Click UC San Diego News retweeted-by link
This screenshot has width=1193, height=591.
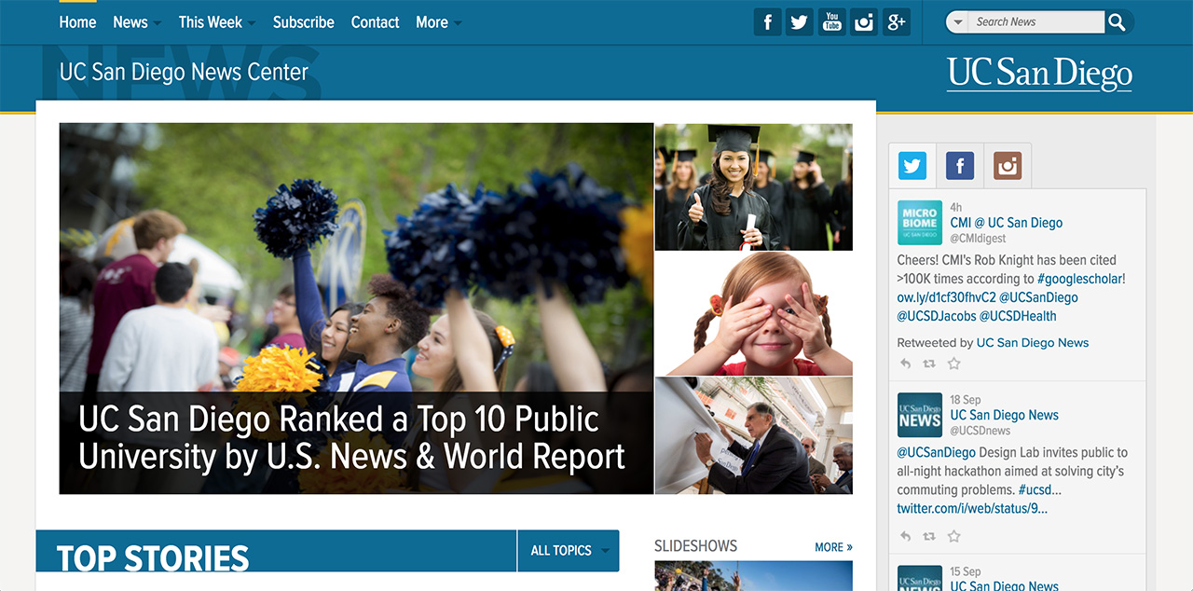1033,342
